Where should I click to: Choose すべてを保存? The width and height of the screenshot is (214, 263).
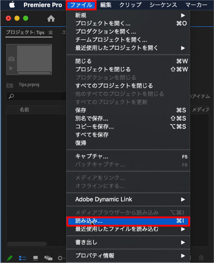tap(128, 135)
